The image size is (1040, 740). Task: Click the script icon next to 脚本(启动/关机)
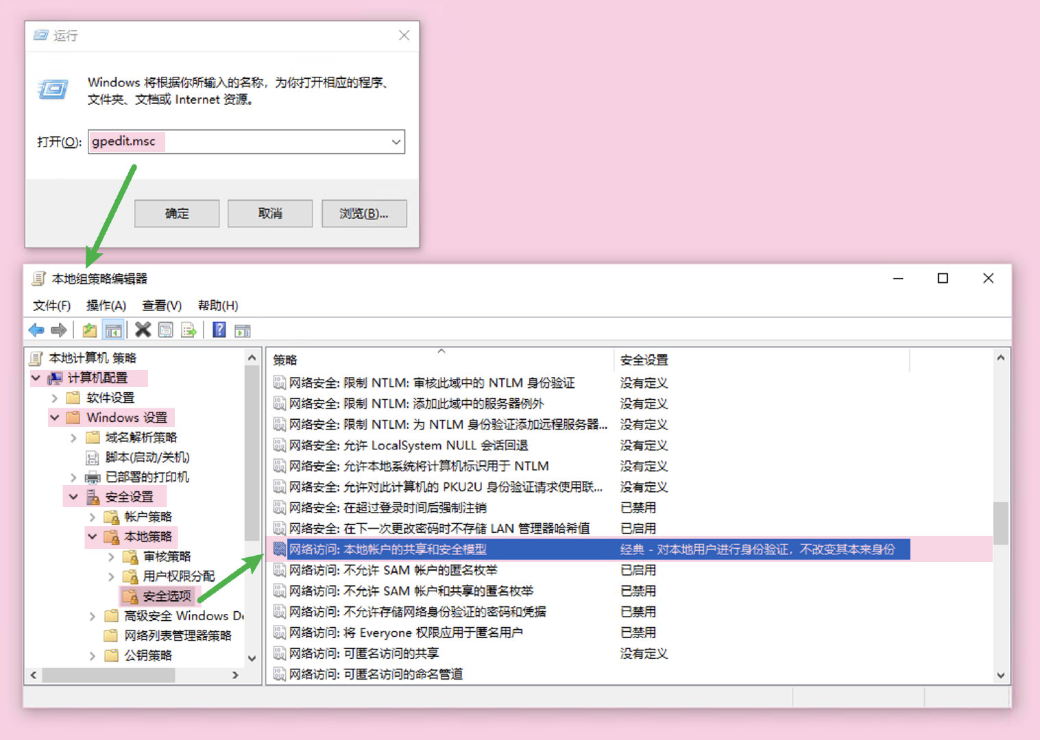pyautogui.click(x=93, y=457)
